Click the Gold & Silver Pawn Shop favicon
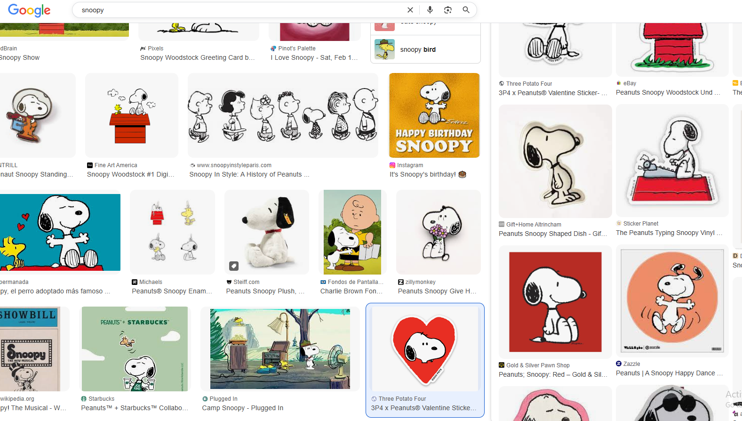Screen dimensions: 742x421 point(502,365)
